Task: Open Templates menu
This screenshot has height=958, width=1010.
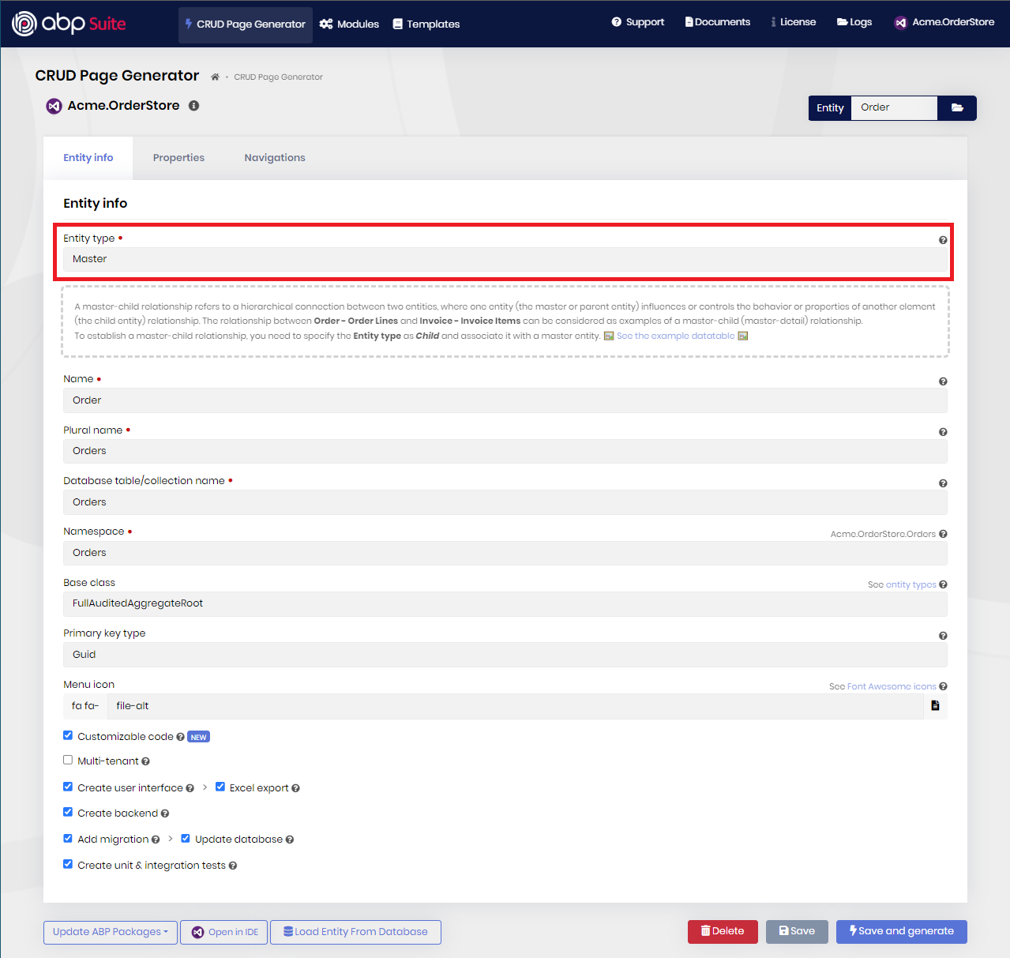Action: click(426, 24)
